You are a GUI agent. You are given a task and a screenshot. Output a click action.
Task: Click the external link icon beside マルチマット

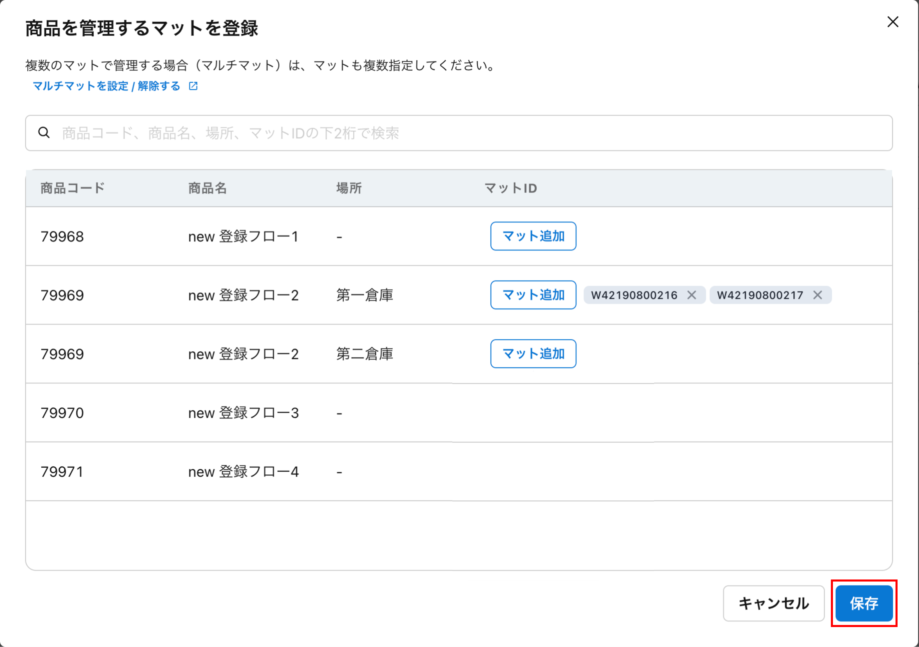pyautogui.click(x=193, y=86)
